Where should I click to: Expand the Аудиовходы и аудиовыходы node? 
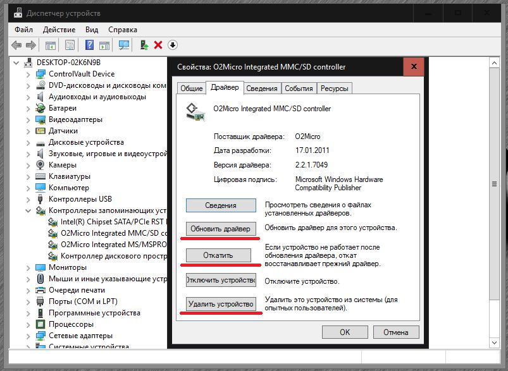28,97
